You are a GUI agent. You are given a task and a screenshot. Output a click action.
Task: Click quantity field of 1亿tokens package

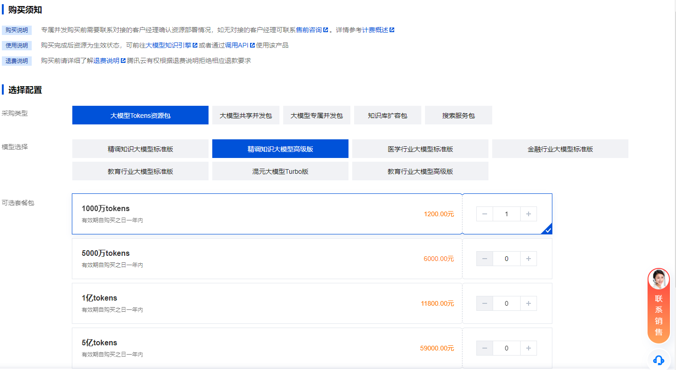click(x=507, y=303)
